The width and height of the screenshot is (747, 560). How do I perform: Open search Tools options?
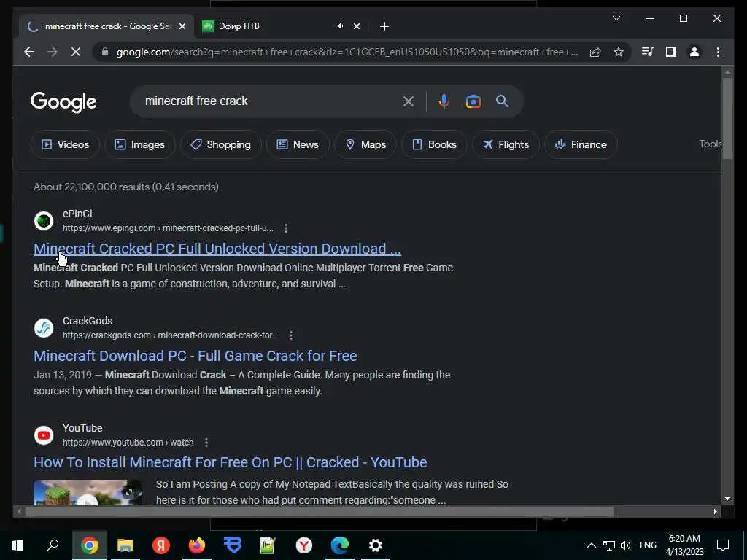[x=710, y=144]
